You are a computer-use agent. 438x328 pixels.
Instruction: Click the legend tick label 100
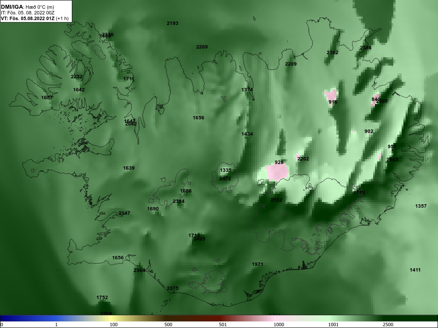point(114,325)
